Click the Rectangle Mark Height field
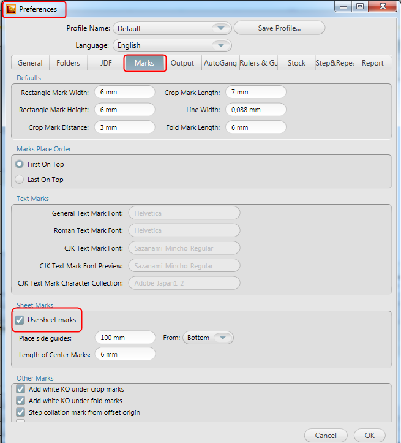Screen dimensions: 401x443 click(125, 110)
